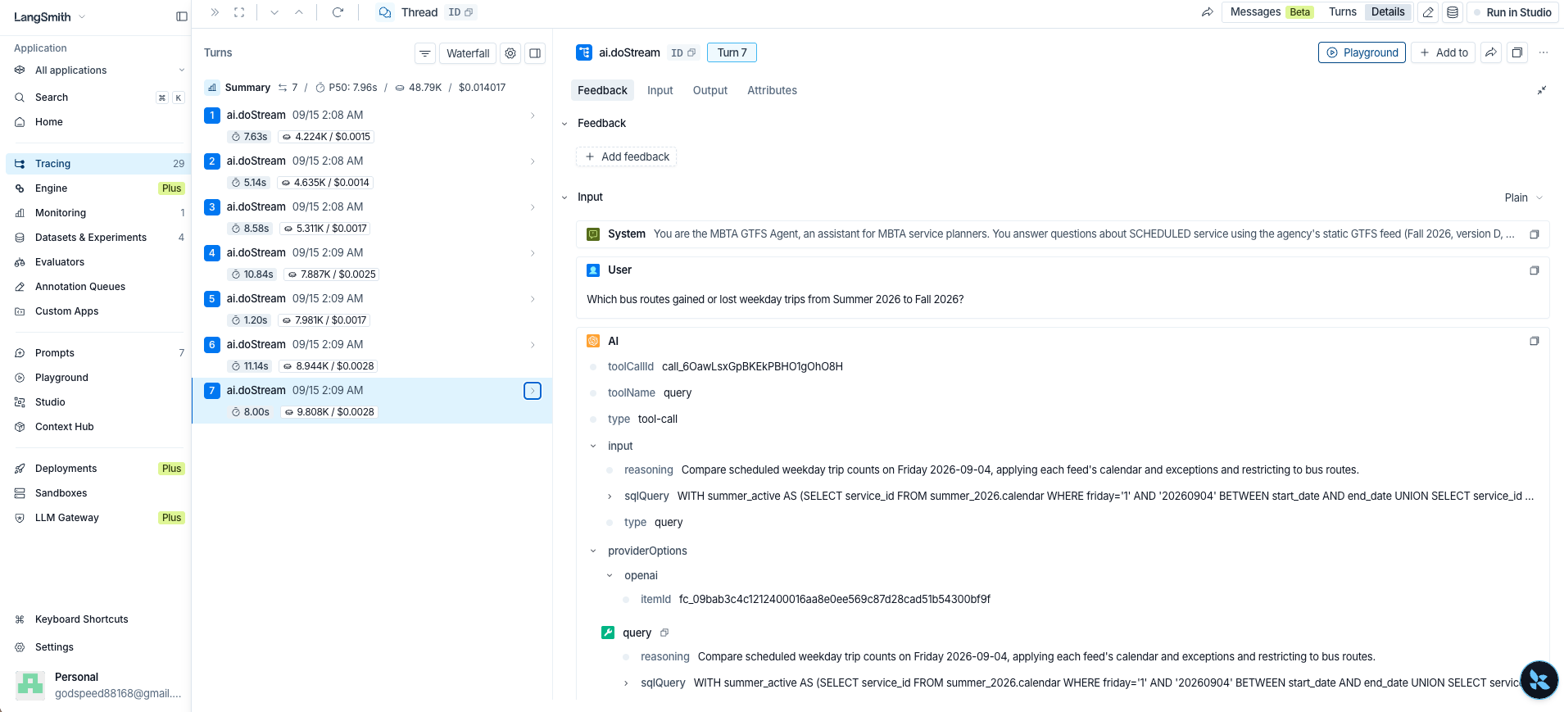Copy the User message content
Viewport: 1564px width, 712px height.
[x=1534, y=270]
